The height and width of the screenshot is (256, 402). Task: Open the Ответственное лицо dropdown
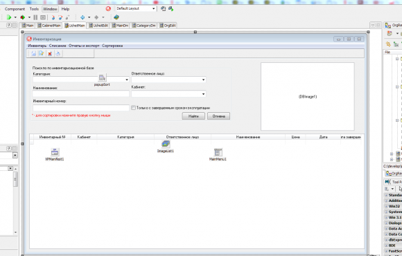pyautogui.click(x=203, y=80)
